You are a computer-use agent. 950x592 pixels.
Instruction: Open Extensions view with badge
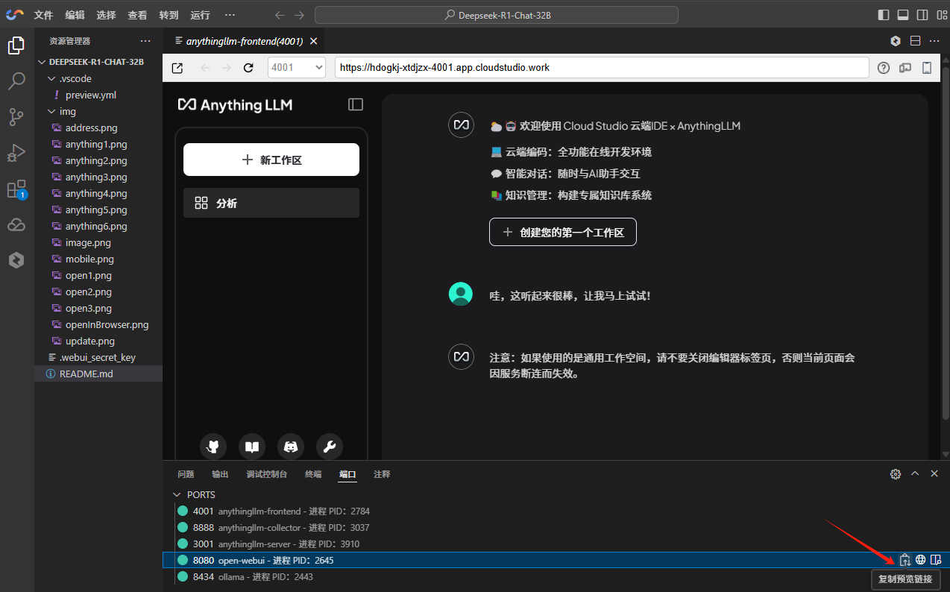click(x=16, y=189)
